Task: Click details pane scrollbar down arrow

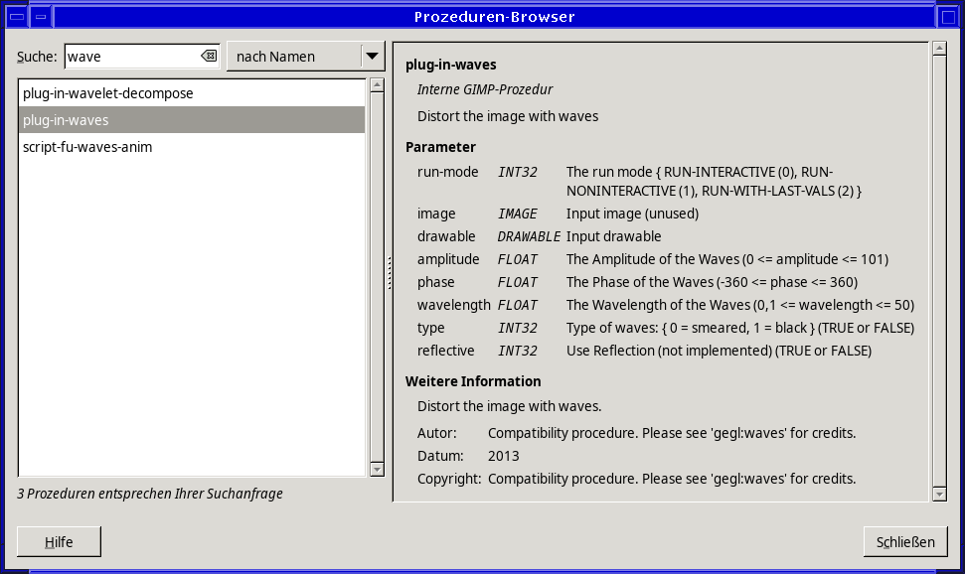Action: pos(939,494)
